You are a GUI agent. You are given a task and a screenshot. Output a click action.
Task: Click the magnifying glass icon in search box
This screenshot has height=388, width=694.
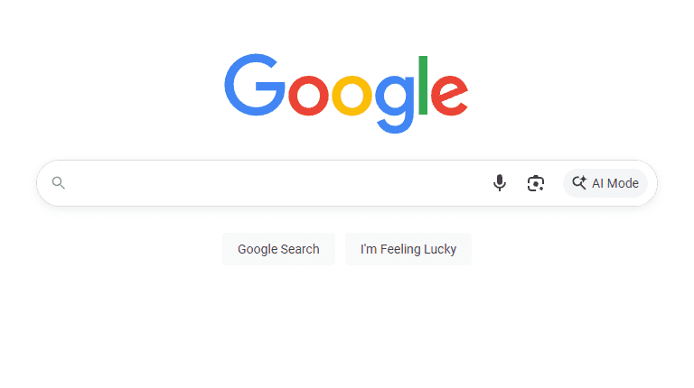59,182
